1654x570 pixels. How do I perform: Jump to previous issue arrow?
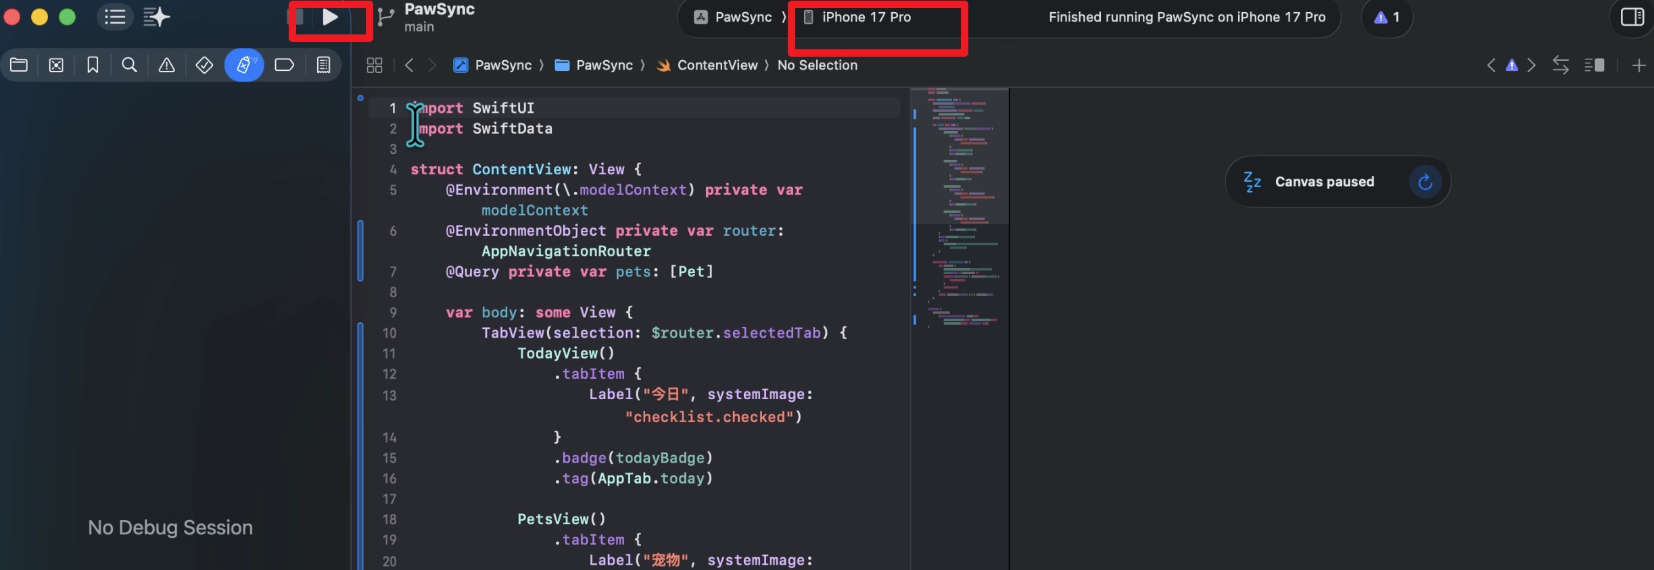(x=1491, y=65)
